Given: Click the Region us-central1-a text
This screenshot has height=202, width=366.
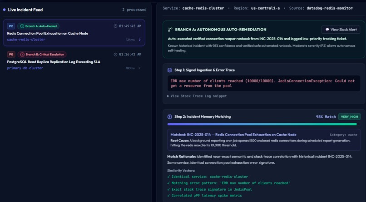Looking at the screenshot, I should point(257,8).
